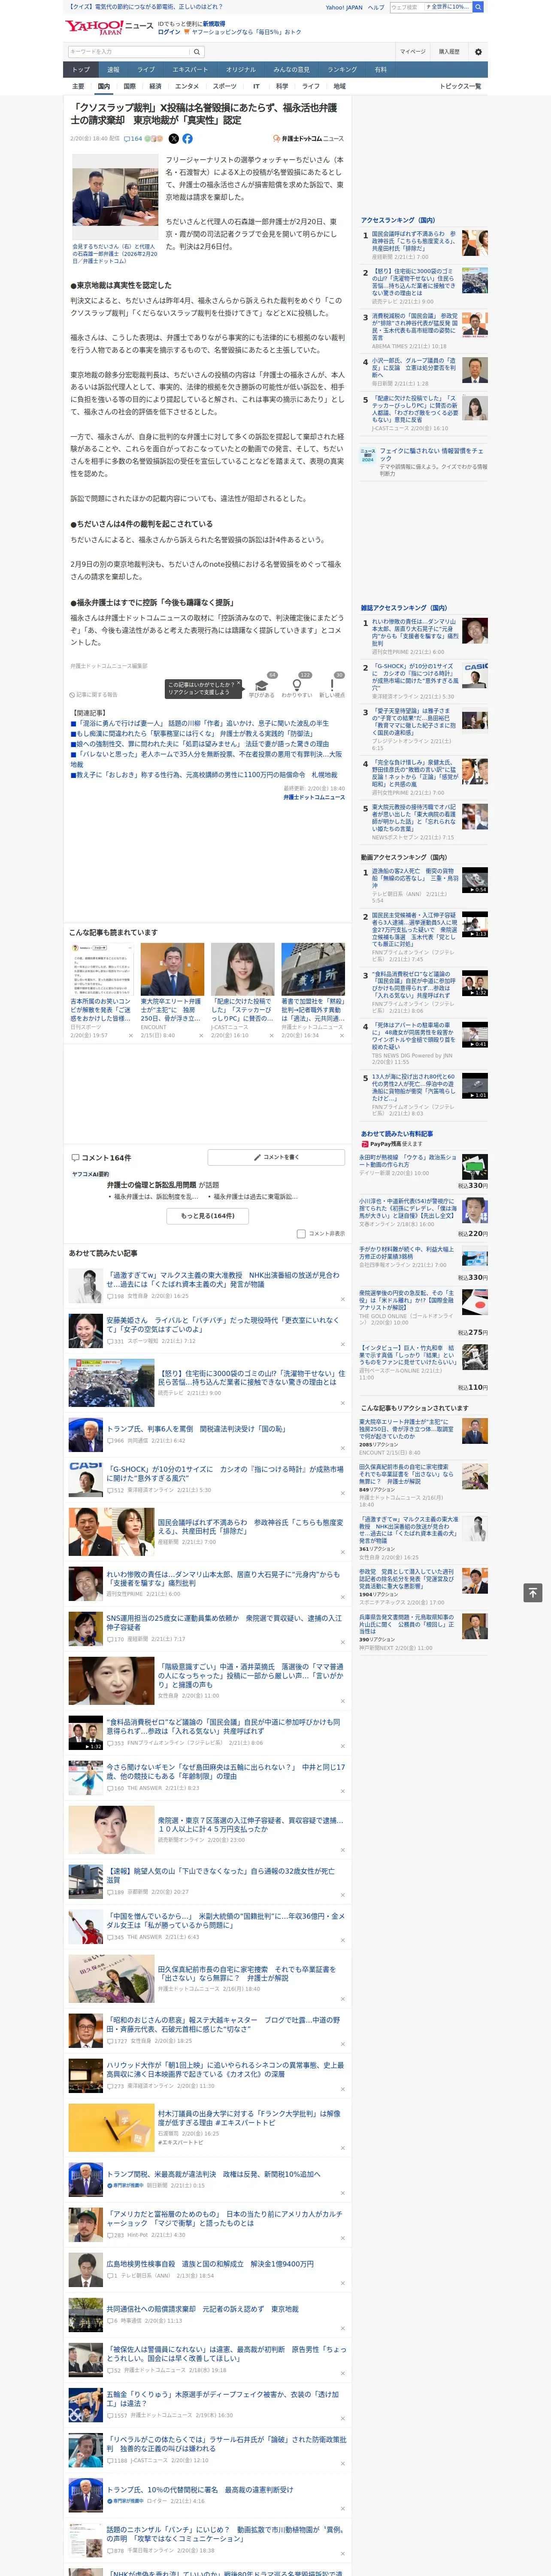Select the 経済 category
This screenshot has height=2576, width=551.
point(155,86)
